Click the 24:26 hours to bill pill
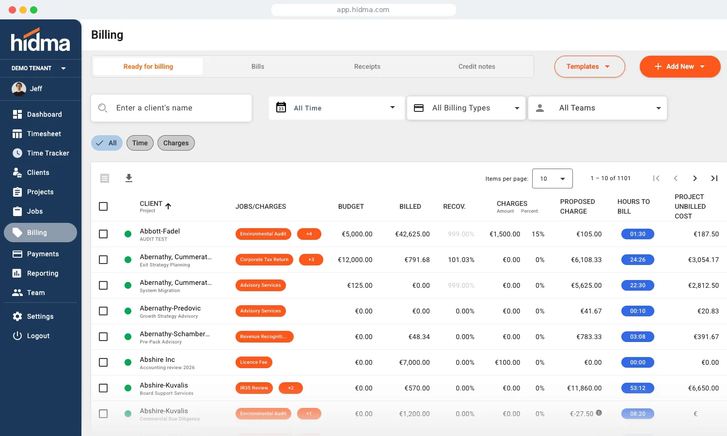Screen dimensions: 727x436 (x=638, y=260)
